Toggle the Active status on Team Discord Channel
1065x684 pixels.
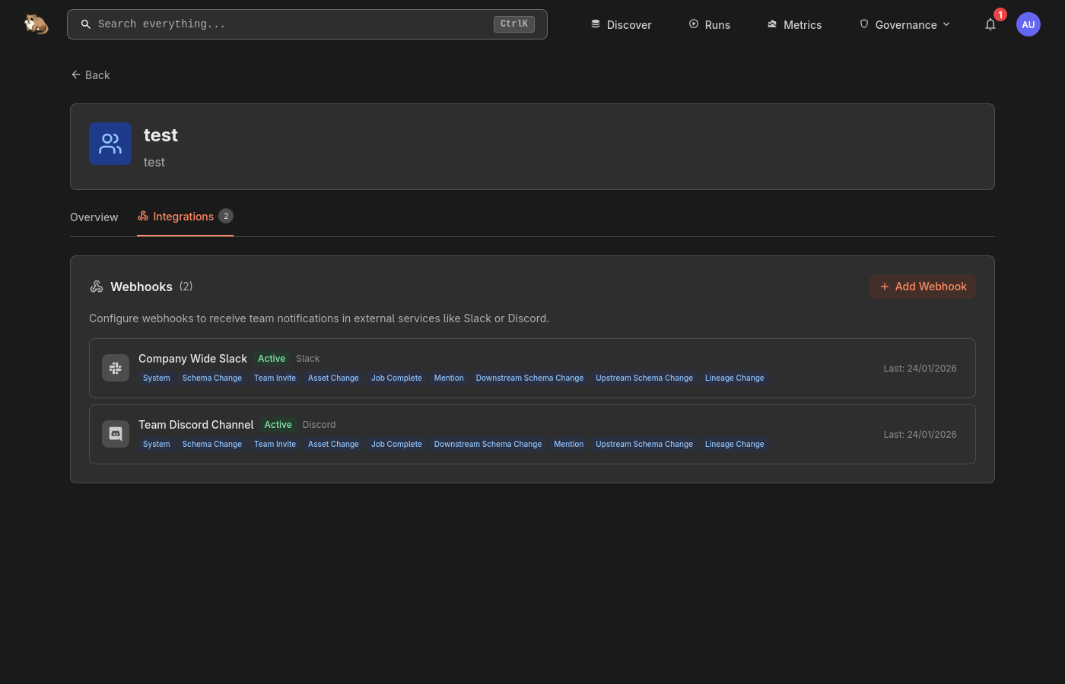coord(278,425)
